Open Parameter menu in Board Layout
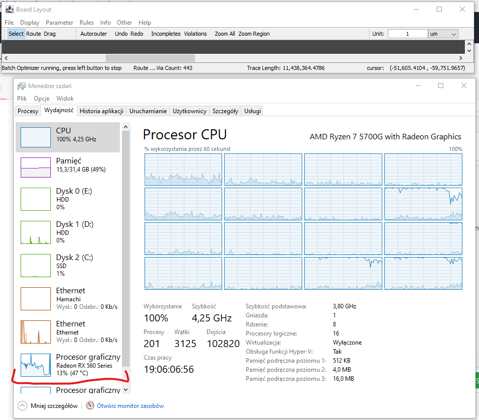Viewport: 479px width, 420px height. click(59, 23)
